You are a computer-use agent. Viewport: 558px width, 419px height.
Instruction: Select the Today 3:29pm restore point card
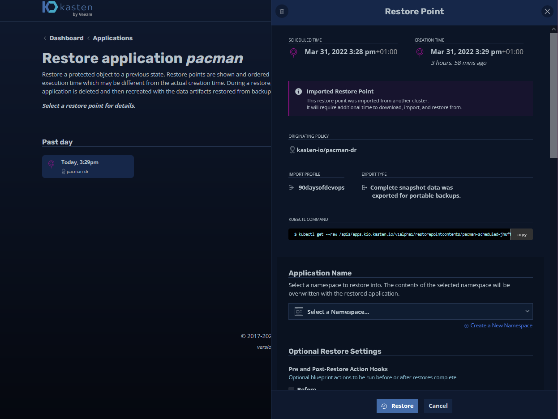tap(88, 166)
